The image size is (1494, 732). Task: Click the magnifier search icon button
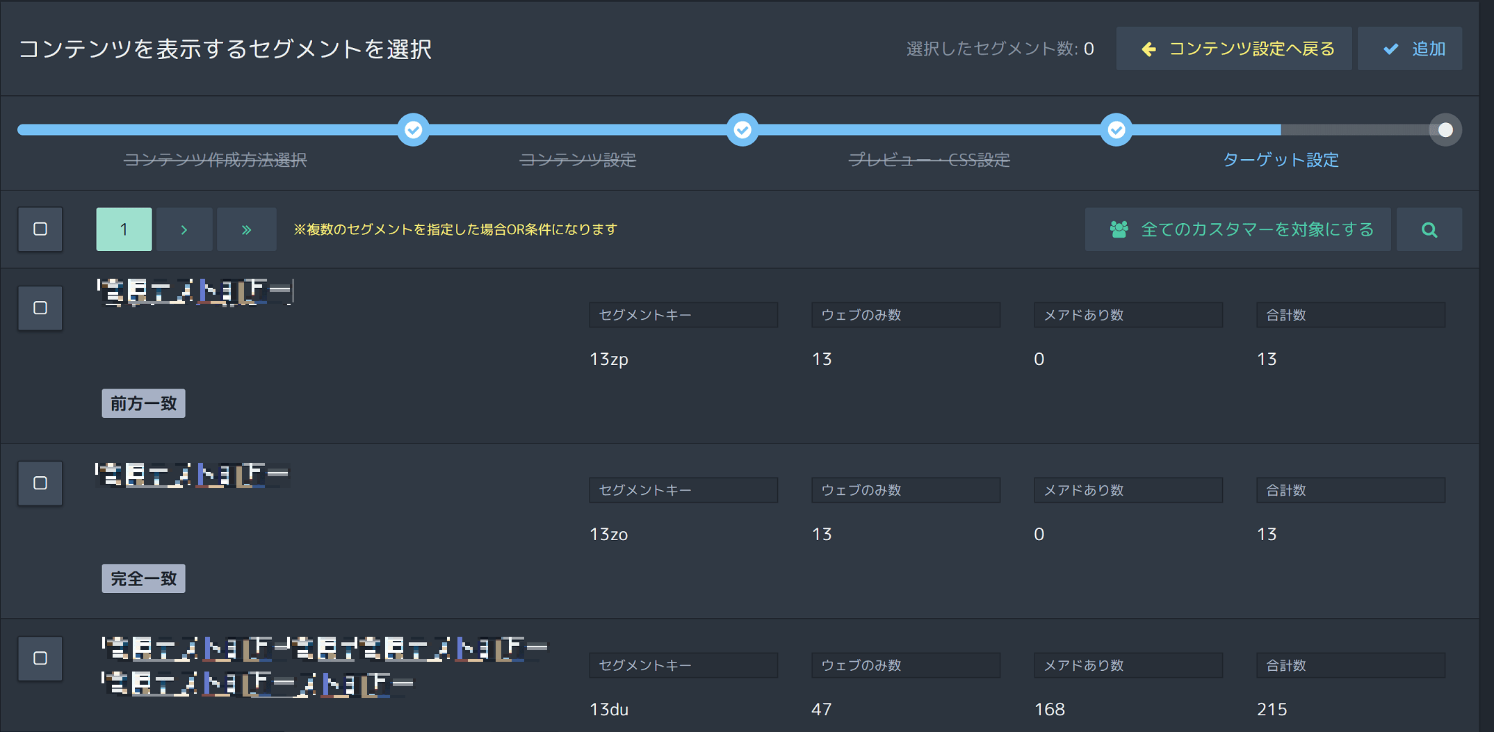pos(1429,229)
